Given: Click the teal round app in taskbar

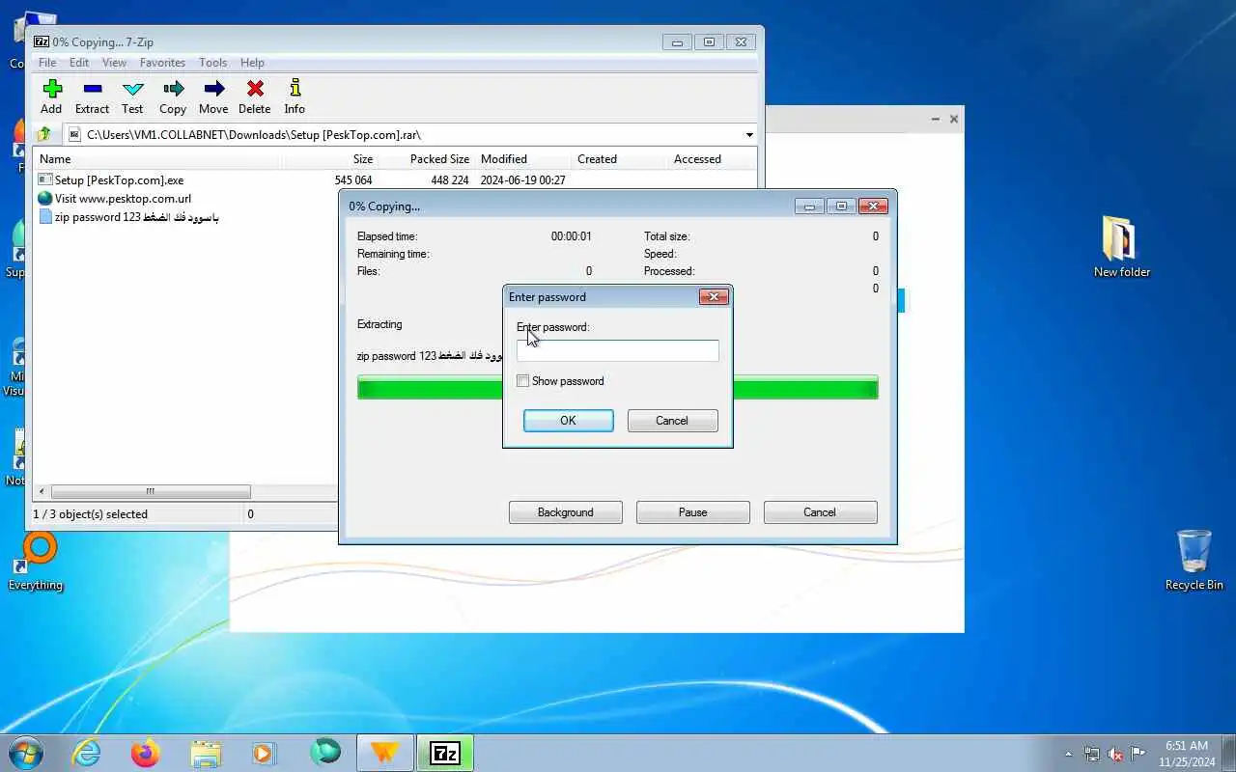Looking at the screenshot, I should (325, 753).
